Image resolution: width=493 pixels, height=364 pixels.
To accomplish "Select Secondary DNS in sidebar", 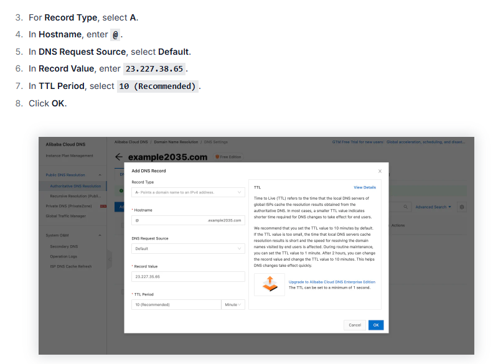I will coord(64,246).
